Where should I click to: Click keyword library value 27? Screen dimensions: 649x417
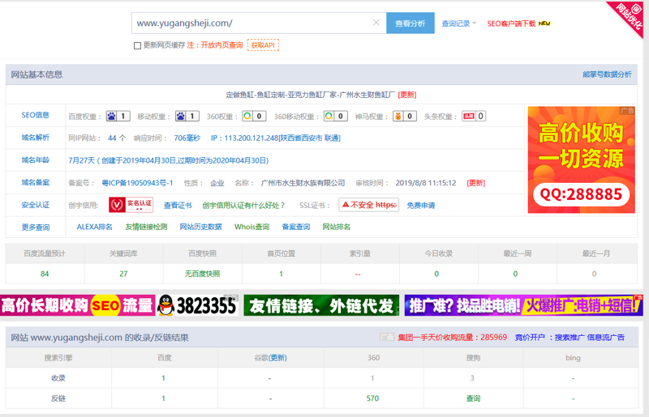(x=123, y=274)
